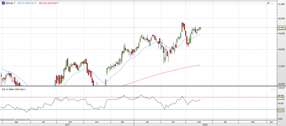The width and height of the screenshot is (286, 126).
Task: Click the green chart-line icon at top right
Action: coord(268,3)
